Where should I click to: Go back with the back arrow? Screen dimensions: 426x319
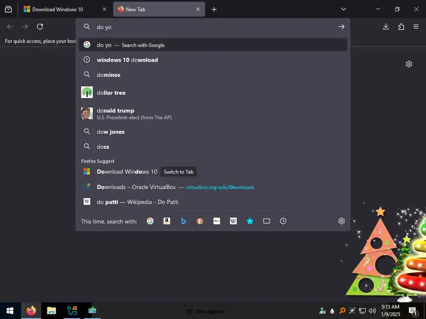10,27
